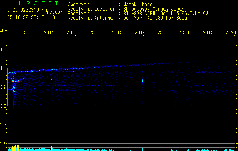The width and height of the screenshot is (238, 151).
Task: Click the 0.8 kHz frequency label
Action: coord(3,106)
